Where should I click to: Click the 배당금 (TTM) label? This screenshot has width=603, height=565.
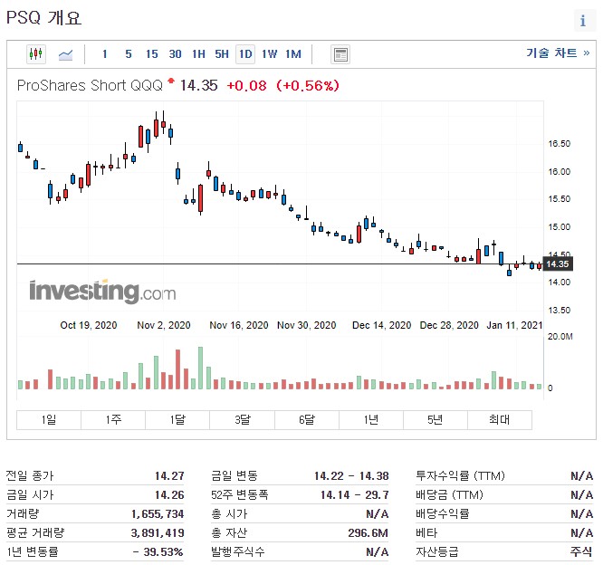click(449, 494)
